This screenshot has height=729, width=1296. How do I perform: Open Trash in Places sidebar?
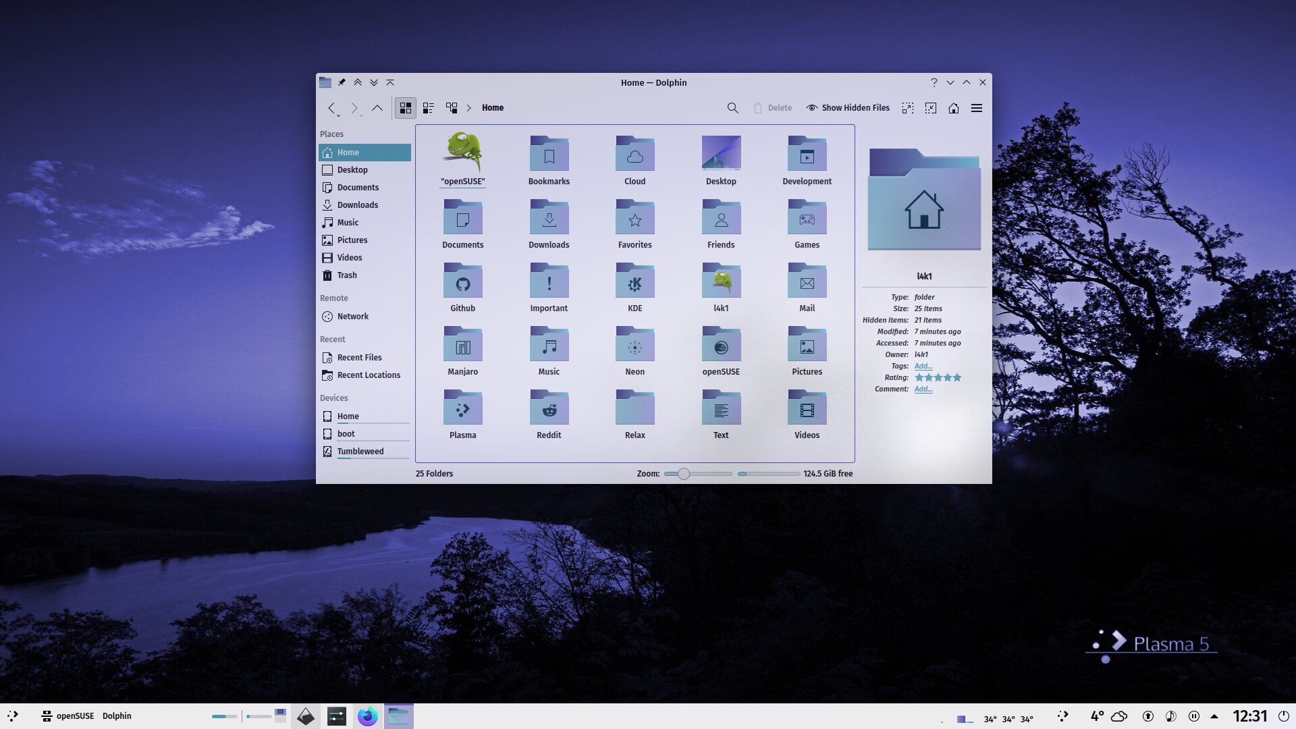(364, 275)
